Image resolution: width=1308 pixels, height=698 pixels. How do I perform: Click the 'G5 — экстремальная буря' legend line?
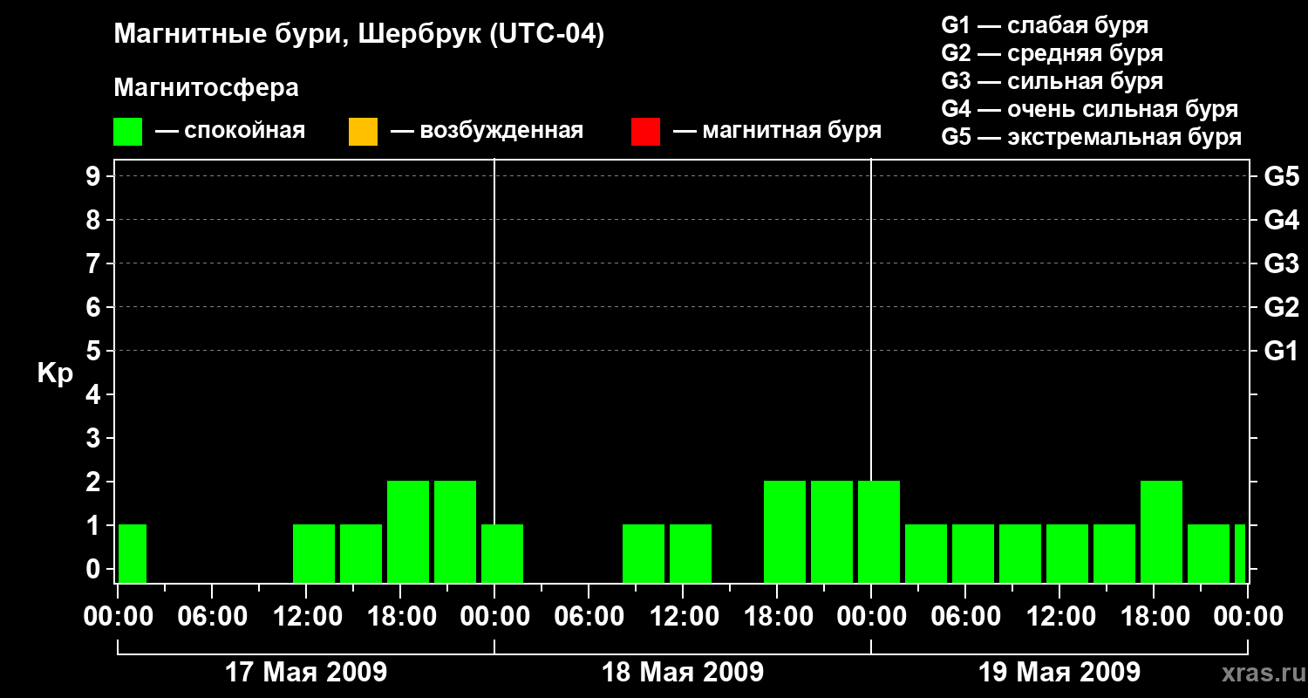tap(1092, 137)
